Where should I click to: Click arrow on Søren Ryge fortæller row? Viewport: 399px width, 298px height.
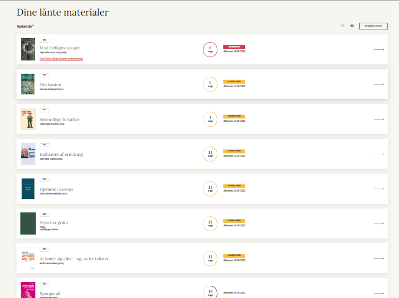(x=379, y=119)
